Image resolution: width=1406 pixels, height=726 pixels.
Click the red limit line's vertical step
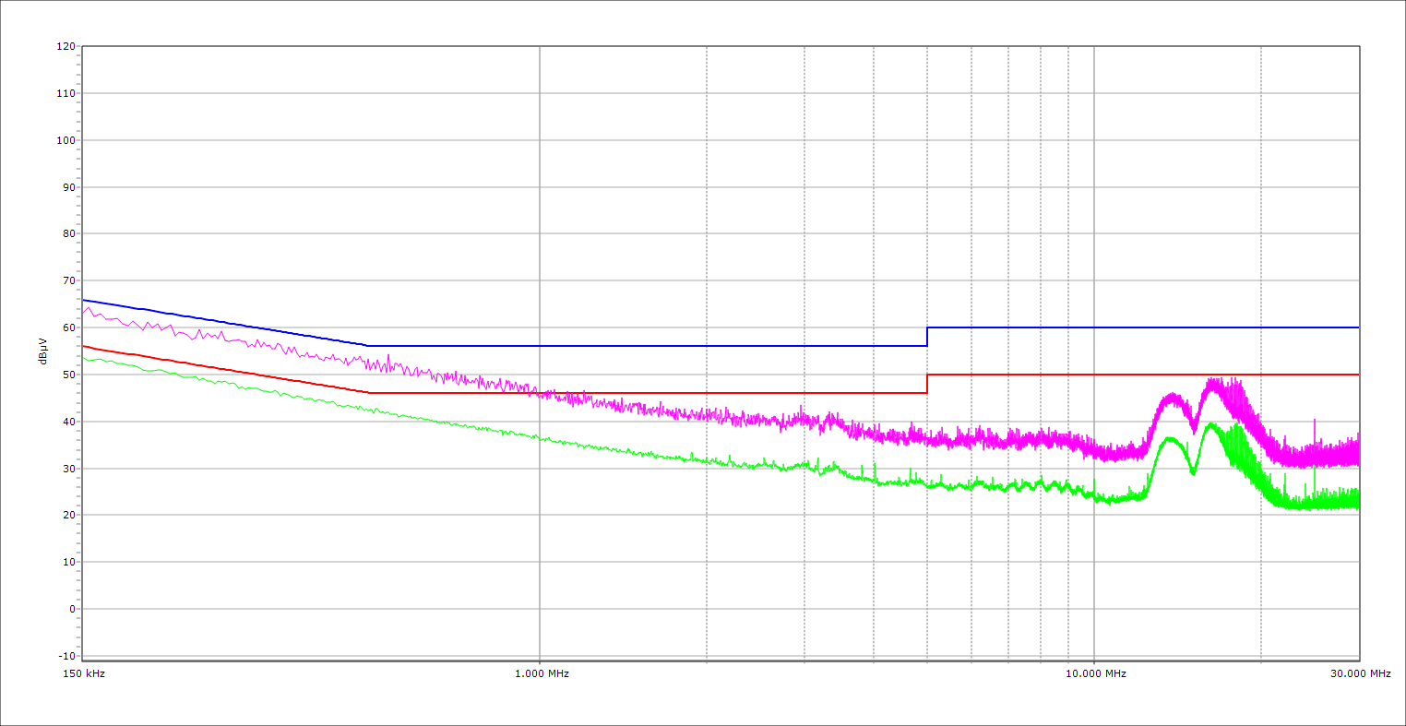coord(927,384)
